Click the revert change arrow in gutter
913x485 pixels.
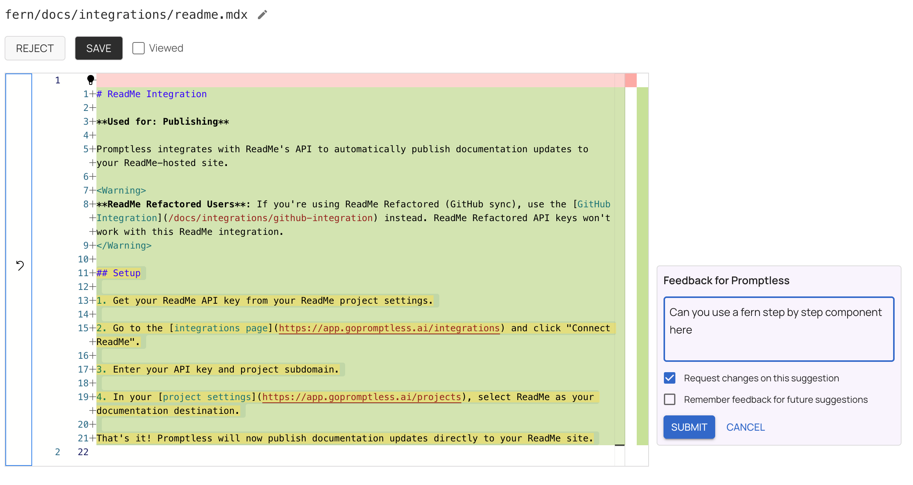click(20, 265)
